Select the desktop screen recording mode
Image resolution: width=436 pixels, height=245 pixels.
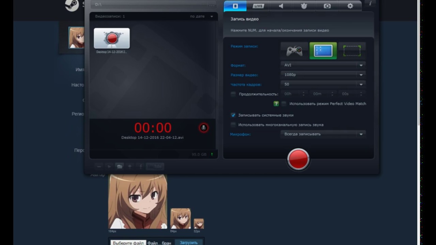click(323, 51)
